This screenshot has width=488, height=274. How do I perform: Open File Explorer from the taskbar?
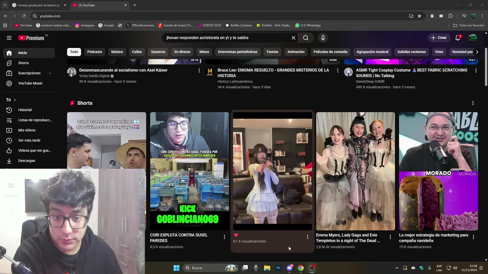pyautogui.click(x=267, y=268)
